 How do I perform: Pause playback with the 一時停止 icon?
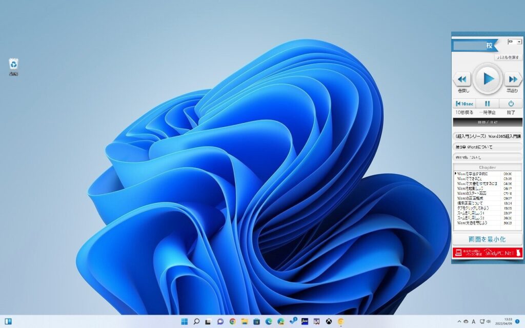coord(488,104)
